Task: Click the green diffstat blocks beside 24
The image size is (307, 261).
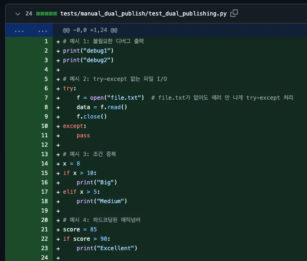Action: point(47,14)
